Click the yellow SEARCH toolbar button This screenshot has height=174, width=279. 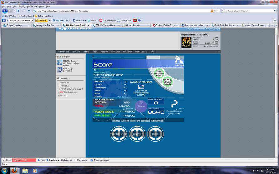42,20
